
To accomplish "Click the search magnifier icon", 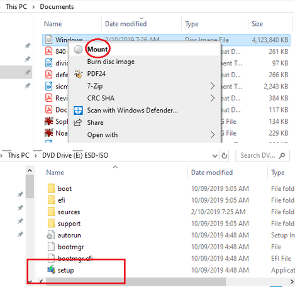I will pyautogui.click(x=282, y=155).
